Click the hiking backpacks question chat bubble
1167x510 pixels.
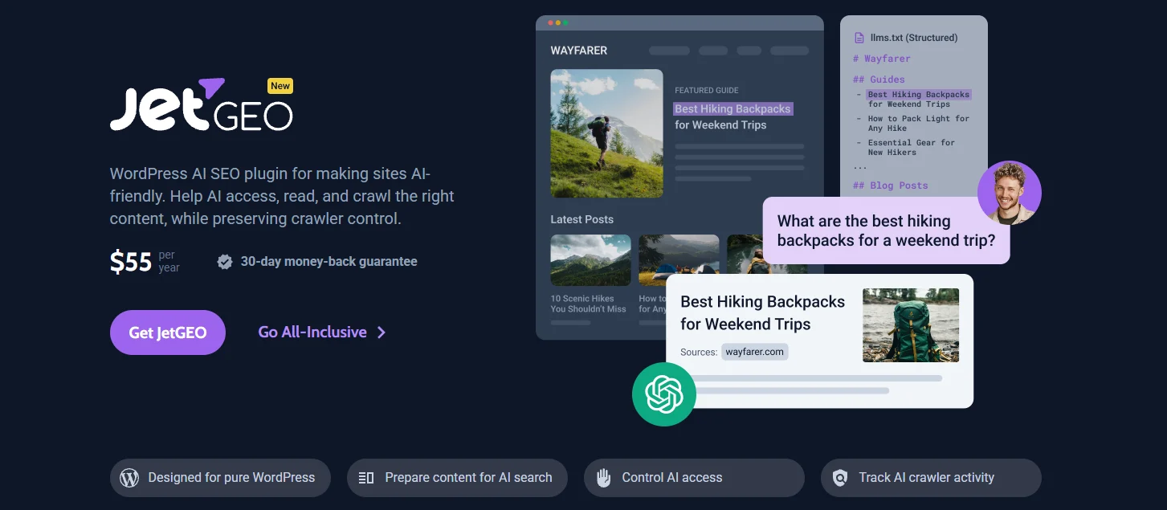886,231
